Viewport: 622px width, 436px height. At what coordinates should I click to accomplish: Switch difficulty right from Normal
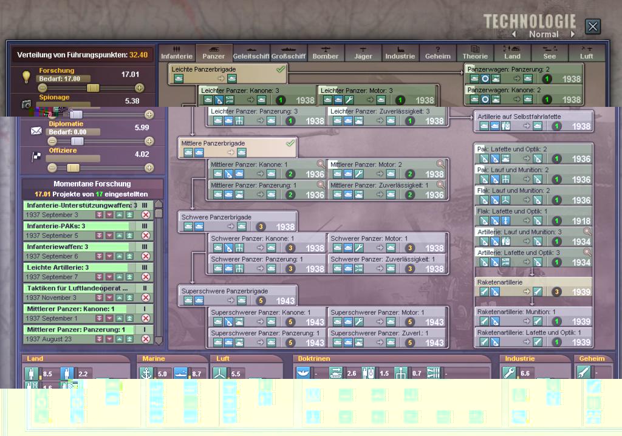point(572,34)
